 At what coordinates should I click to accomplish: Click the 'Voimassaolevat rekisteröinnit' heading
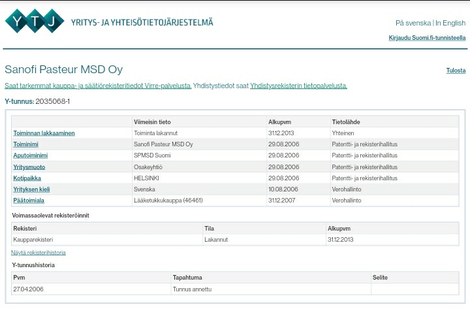point(51,216)
